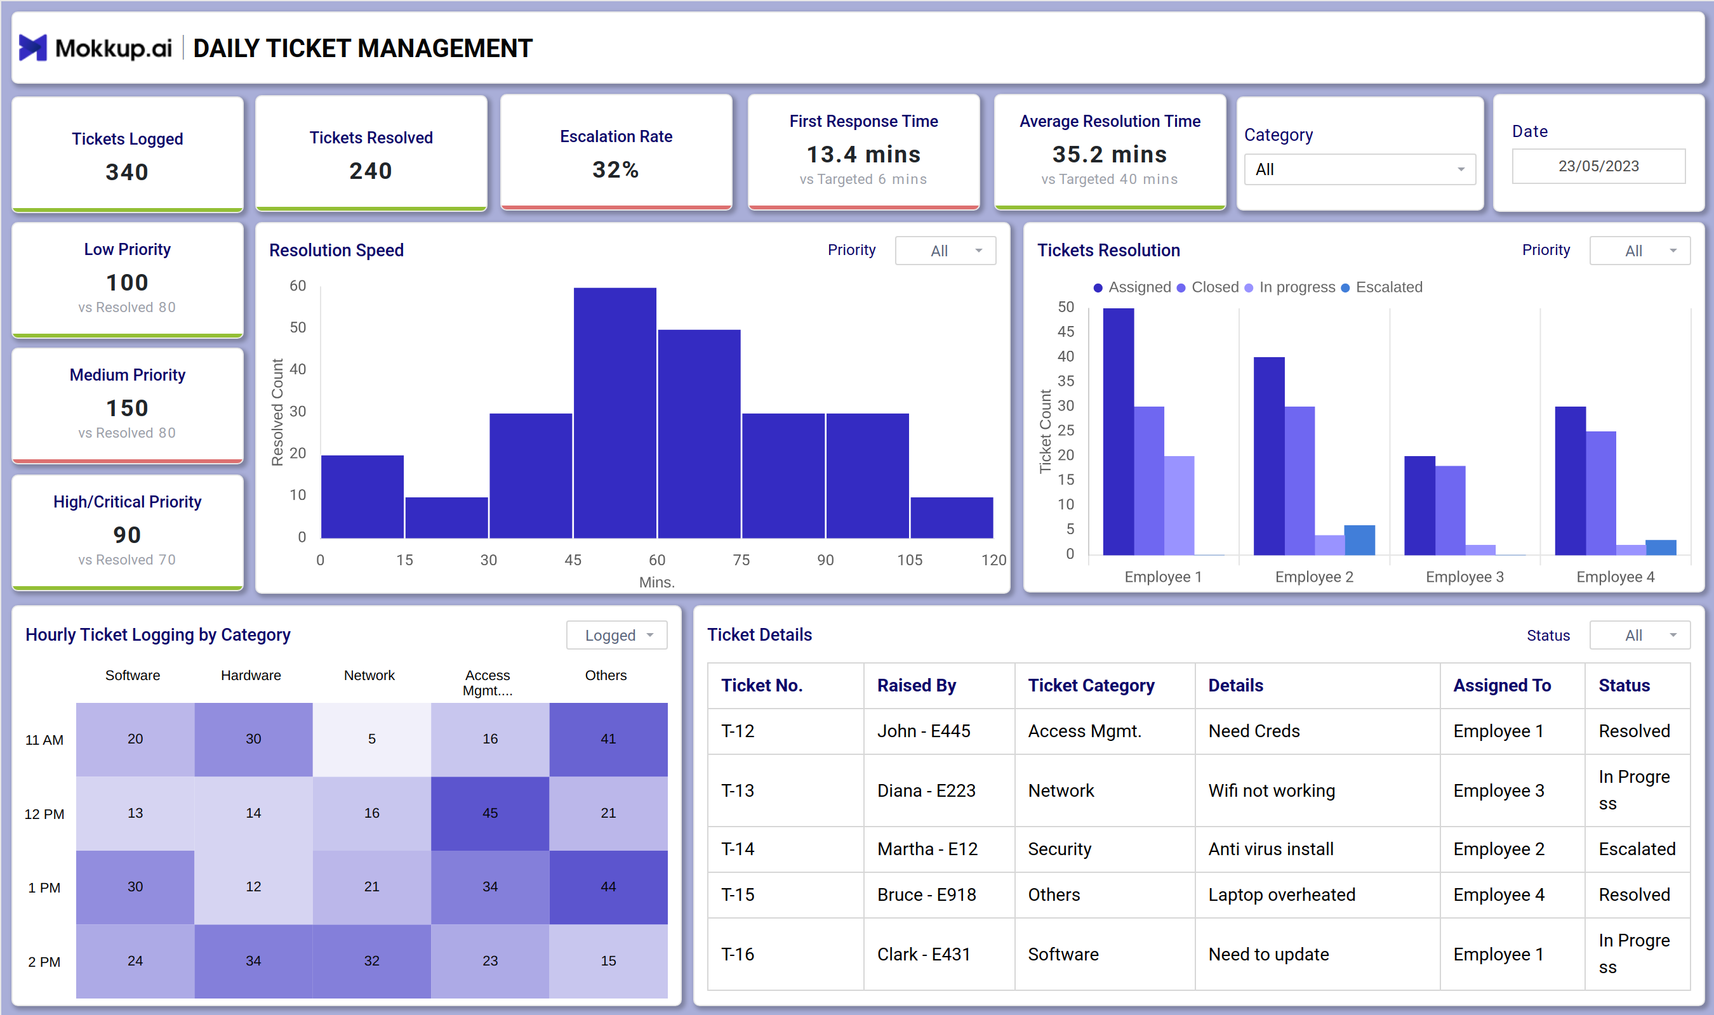Click Employee 2 Escalated bar

(1359, 540)
